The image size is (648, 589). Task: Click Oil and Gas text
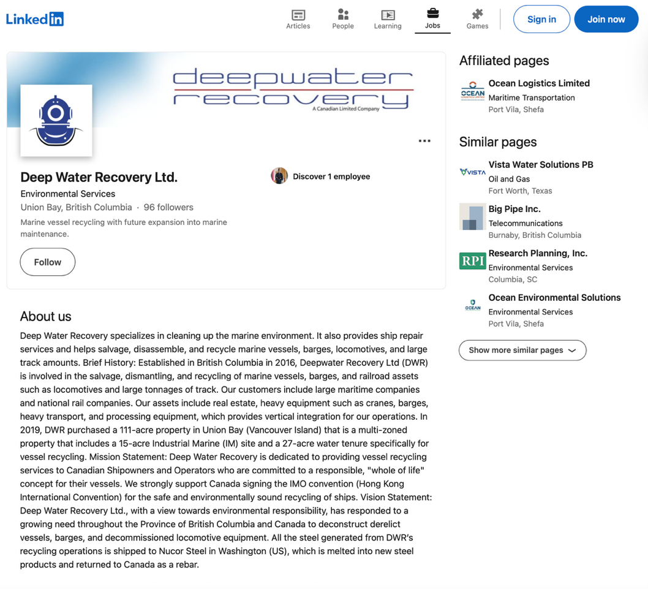click(x=509, y=179)
